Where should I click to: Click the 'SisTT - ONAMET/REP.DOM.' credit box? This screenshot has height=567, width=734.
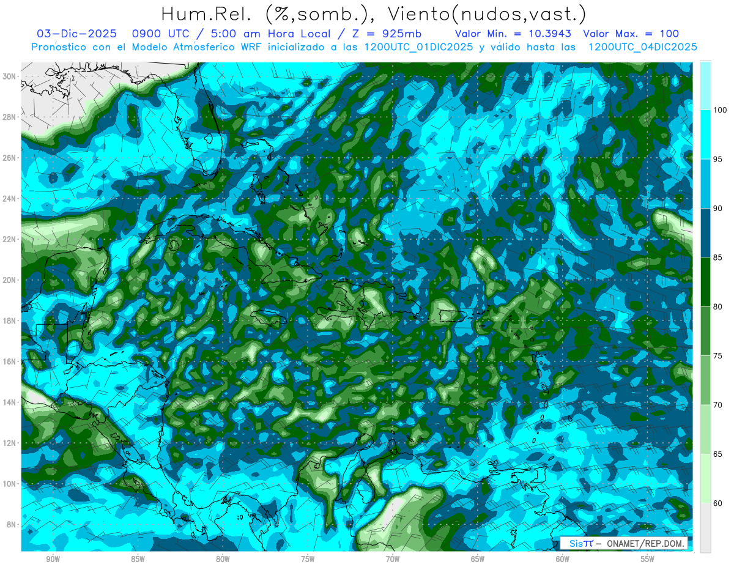click(624, 544)
